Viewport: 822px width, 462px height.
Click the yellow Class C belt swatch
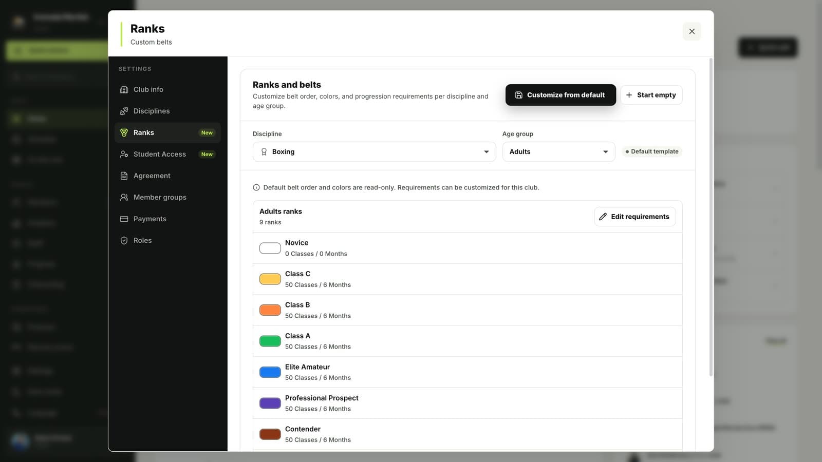[270, 279]
